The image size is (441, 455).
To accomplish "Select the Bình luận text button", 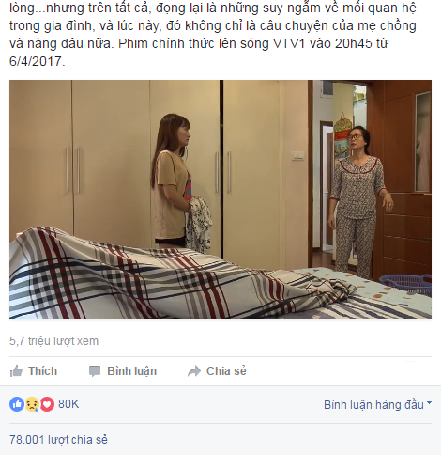I will tap(131, 371).
